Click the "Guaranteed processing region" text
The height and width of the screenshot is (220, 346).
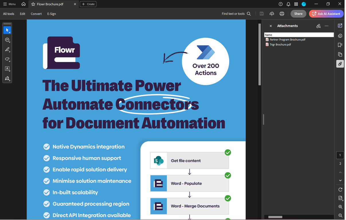pyautogui.click(x=91, y=204)
